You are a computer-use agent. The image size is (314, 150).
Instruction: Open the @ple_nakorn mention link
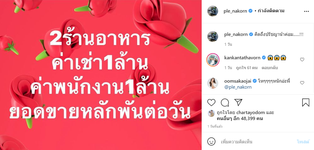238,87
